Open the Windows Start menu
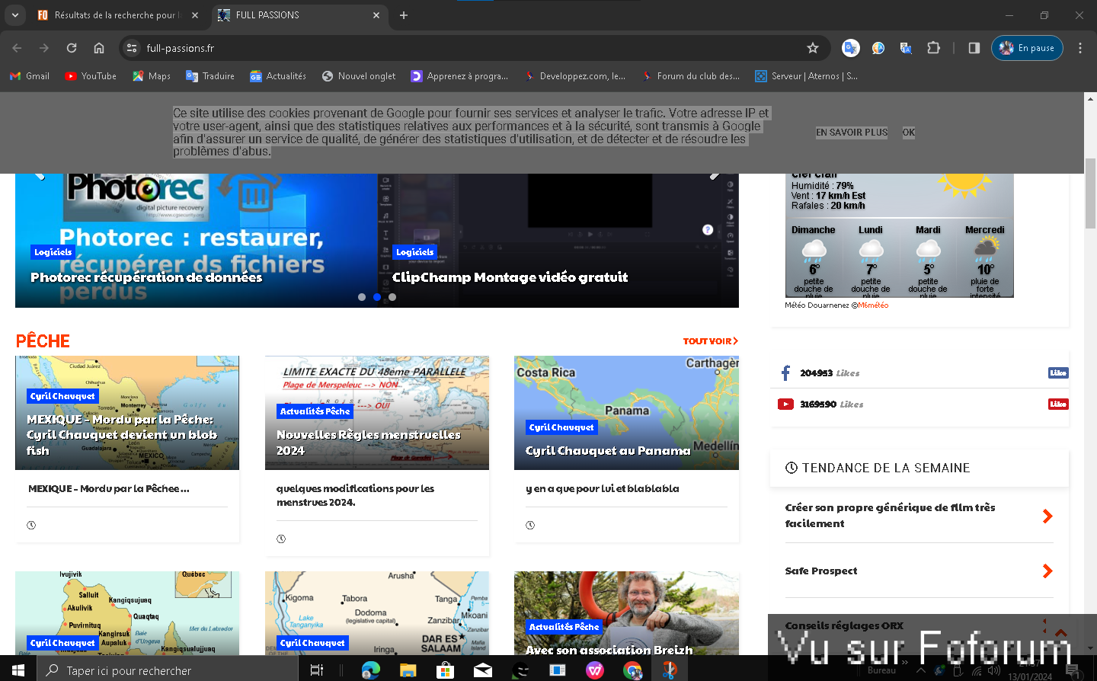The height and width of the screenshot is (681, 1097). point(18,670)
